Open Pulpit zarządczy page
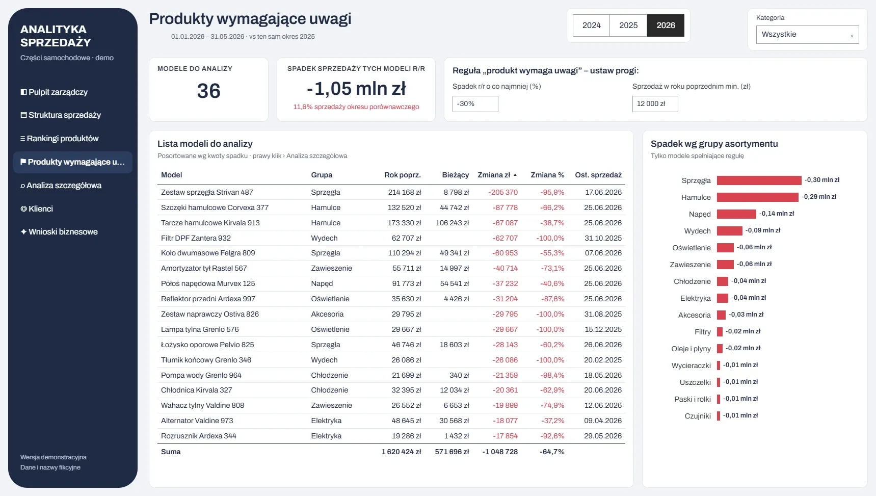 click(73, 92)
